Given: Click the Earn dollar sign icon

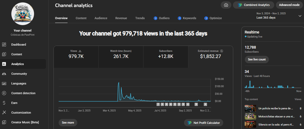Looking at the screenshot, I should 4,103.
